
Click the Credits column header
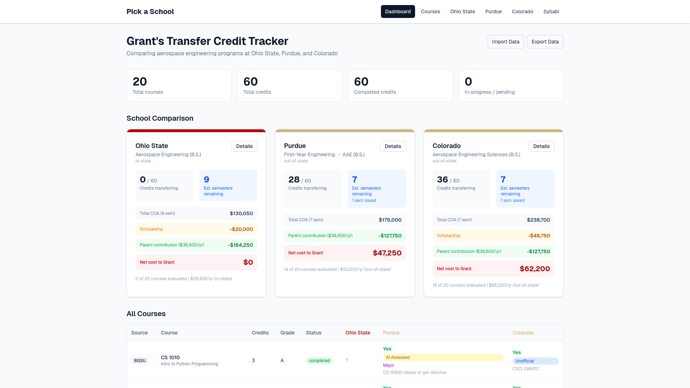coord(260,333)
